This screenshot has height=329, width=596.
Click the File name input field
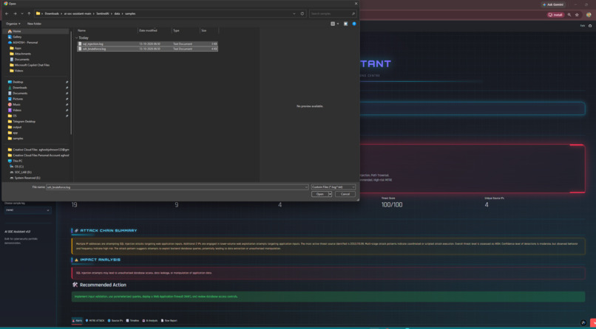177,187
